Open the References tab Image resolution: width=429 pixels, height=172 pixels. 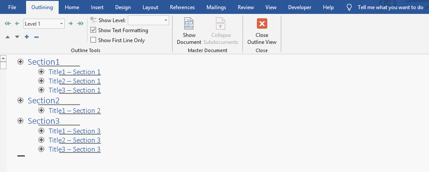[x=182, y=7]
